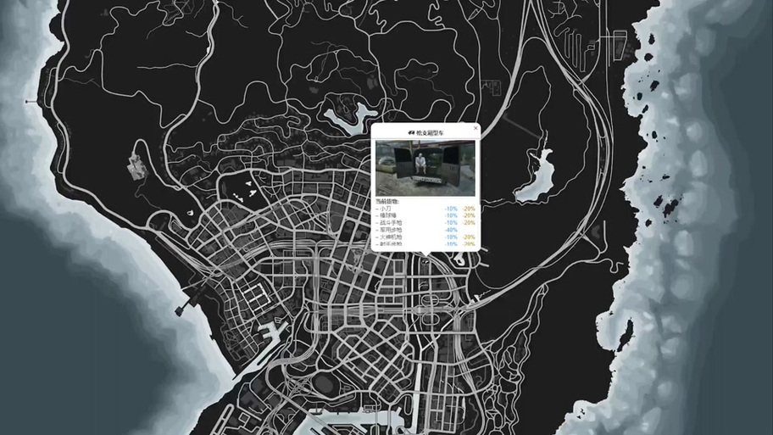
Task: Select the 棒球棒 item row
Action: [425, 215]
